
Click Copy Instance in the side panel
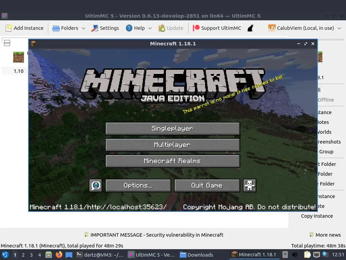(317, 216)
